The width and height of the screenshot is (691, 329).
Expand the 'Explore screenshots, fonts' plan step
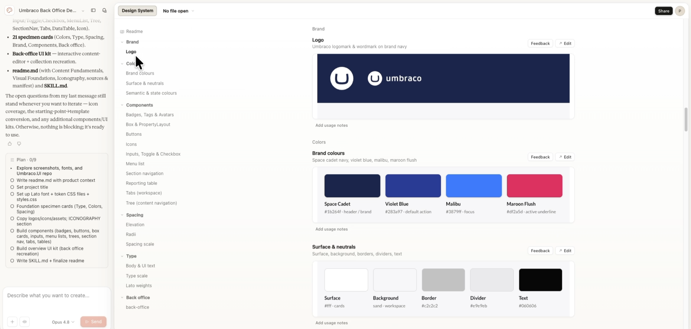point(11,168)
